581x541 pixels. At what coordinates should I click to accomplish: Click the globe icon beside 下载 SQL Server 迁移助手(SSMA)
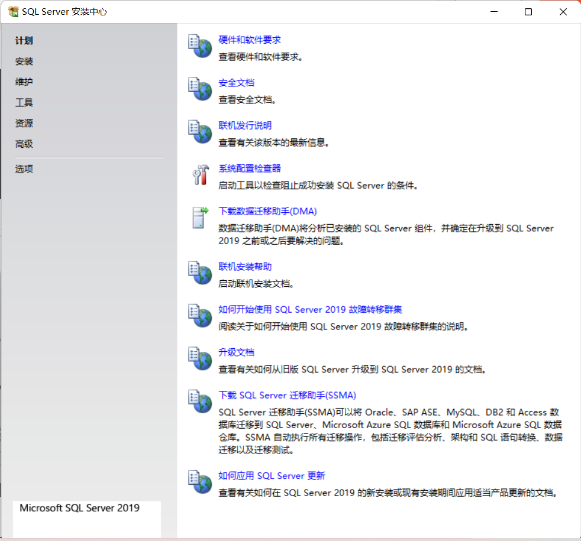point(200,401)
